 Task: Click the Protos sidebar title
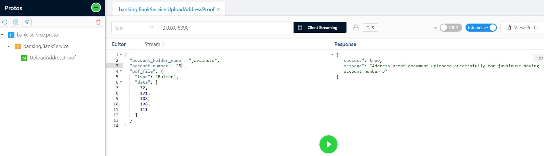pos(14,8)
